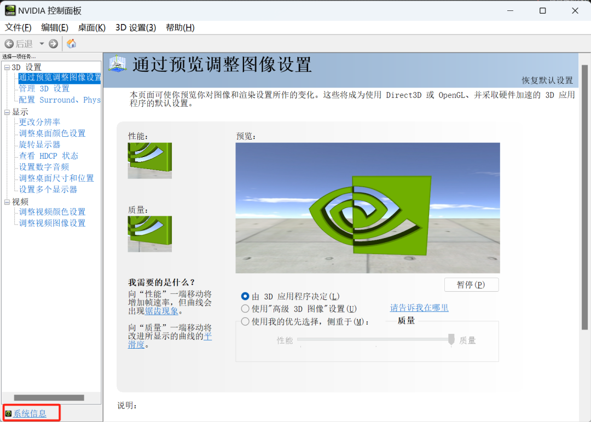Select 由 3D 应用程序决定 radio option
Image resolution: width=591 pixels, height=422 pixels.
(245, 297)
